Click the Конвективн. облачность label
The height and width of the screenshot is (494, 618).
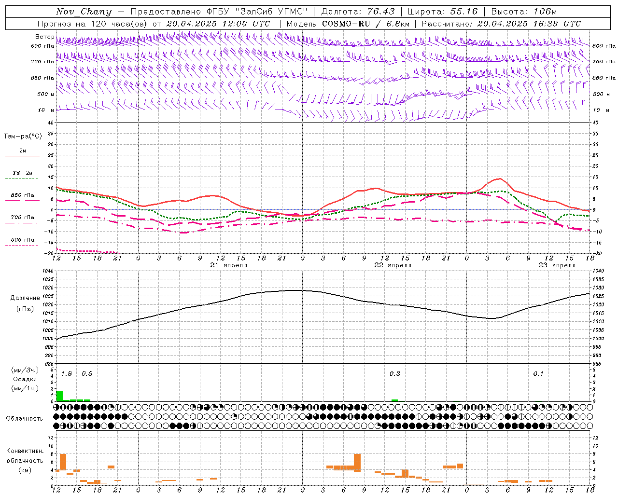tap(25, 460)
